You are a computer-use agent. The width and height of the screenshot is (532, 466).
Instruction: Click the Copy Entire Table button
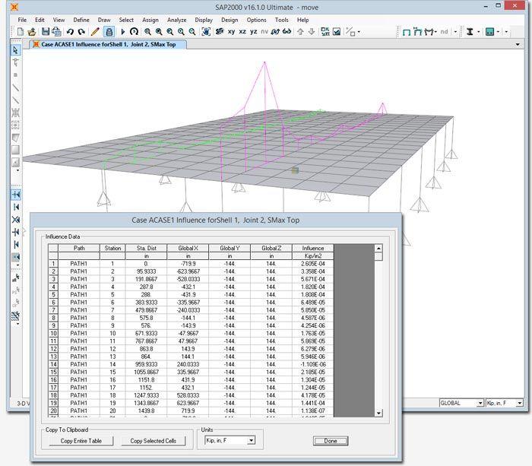tap(81, 441)
